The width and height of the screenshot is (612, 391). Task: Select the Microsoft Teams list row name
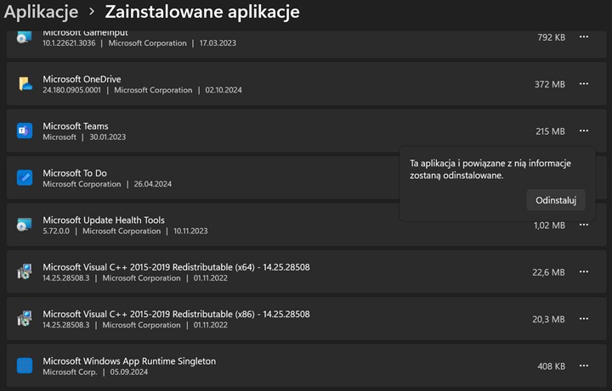click(76, 126)
